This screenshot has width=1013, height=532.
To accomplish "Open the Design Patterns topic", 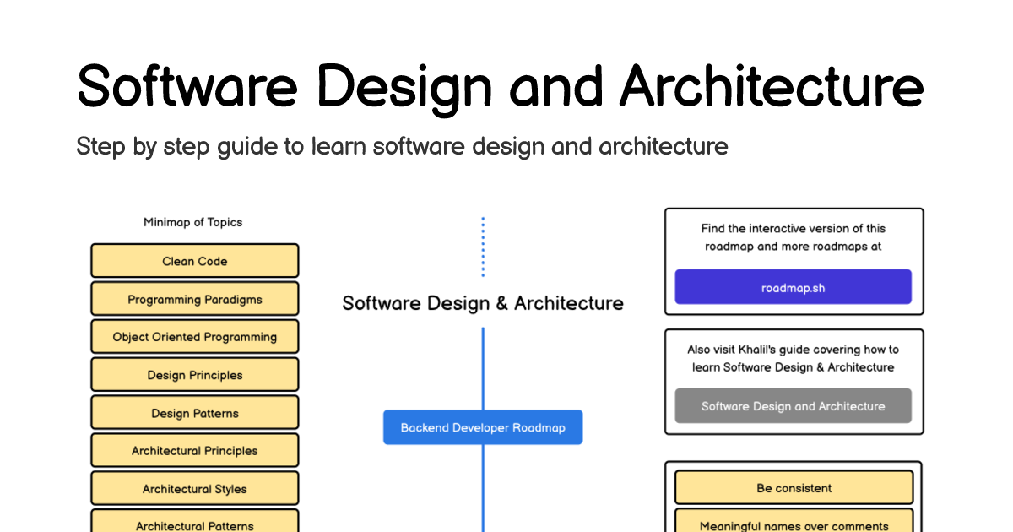I will [194, 412].
